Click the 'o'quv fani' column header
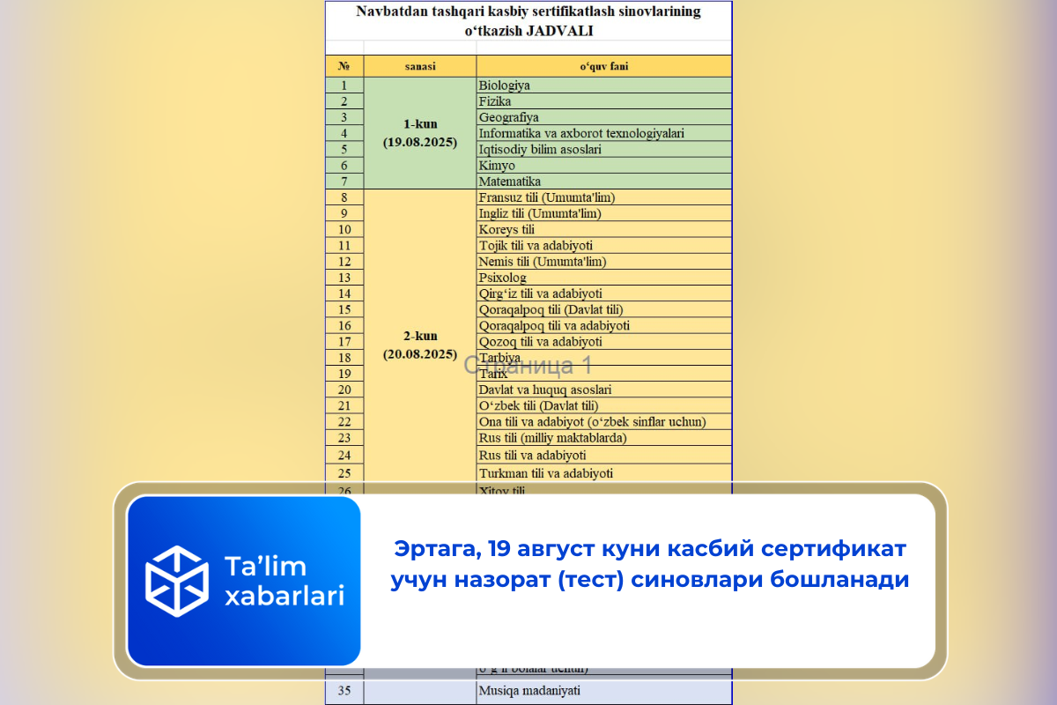This screenshot has width=1057, height=705. 604,66
